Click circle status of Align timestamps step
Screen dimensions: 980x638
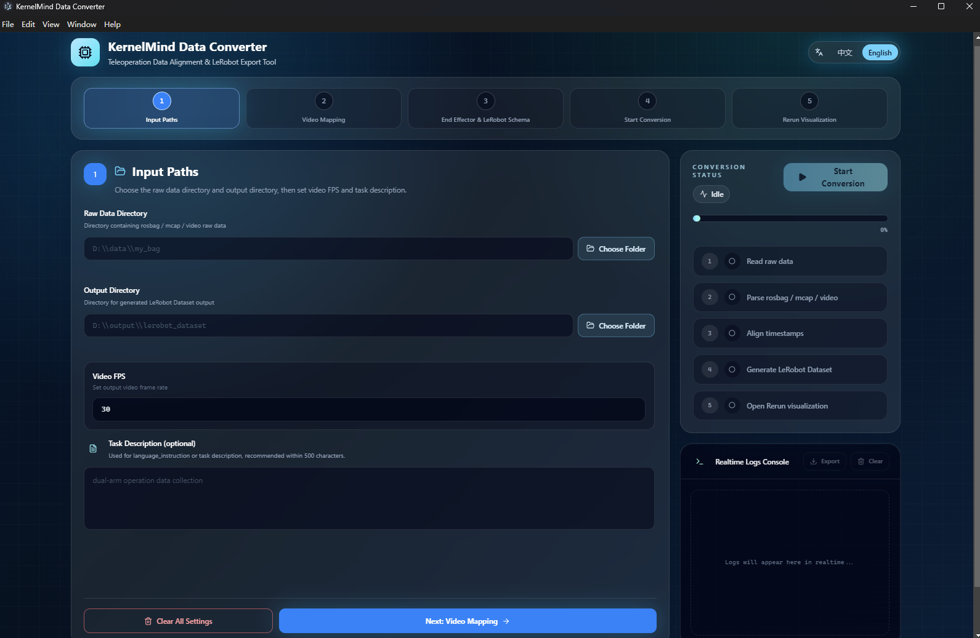(732, 333)
